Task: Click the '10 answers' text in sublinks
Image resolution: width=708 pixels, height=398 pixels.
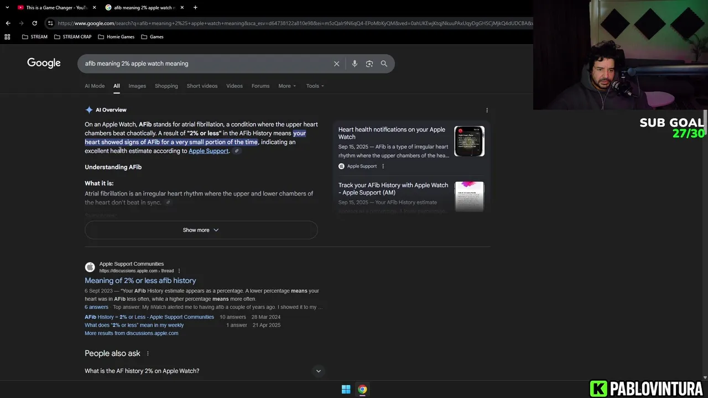Action: click(233, 317)
